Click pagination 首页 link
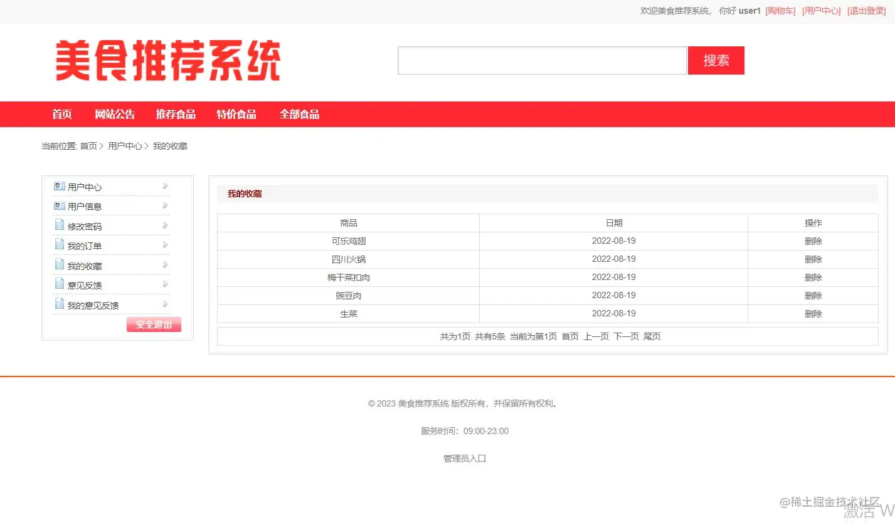Viewport: 895px width, 523px height. coord(570,336)
